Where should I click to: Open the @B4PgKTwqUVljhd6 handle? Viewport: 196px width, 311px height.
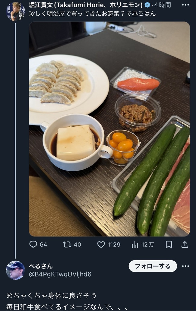pos(60,274)
